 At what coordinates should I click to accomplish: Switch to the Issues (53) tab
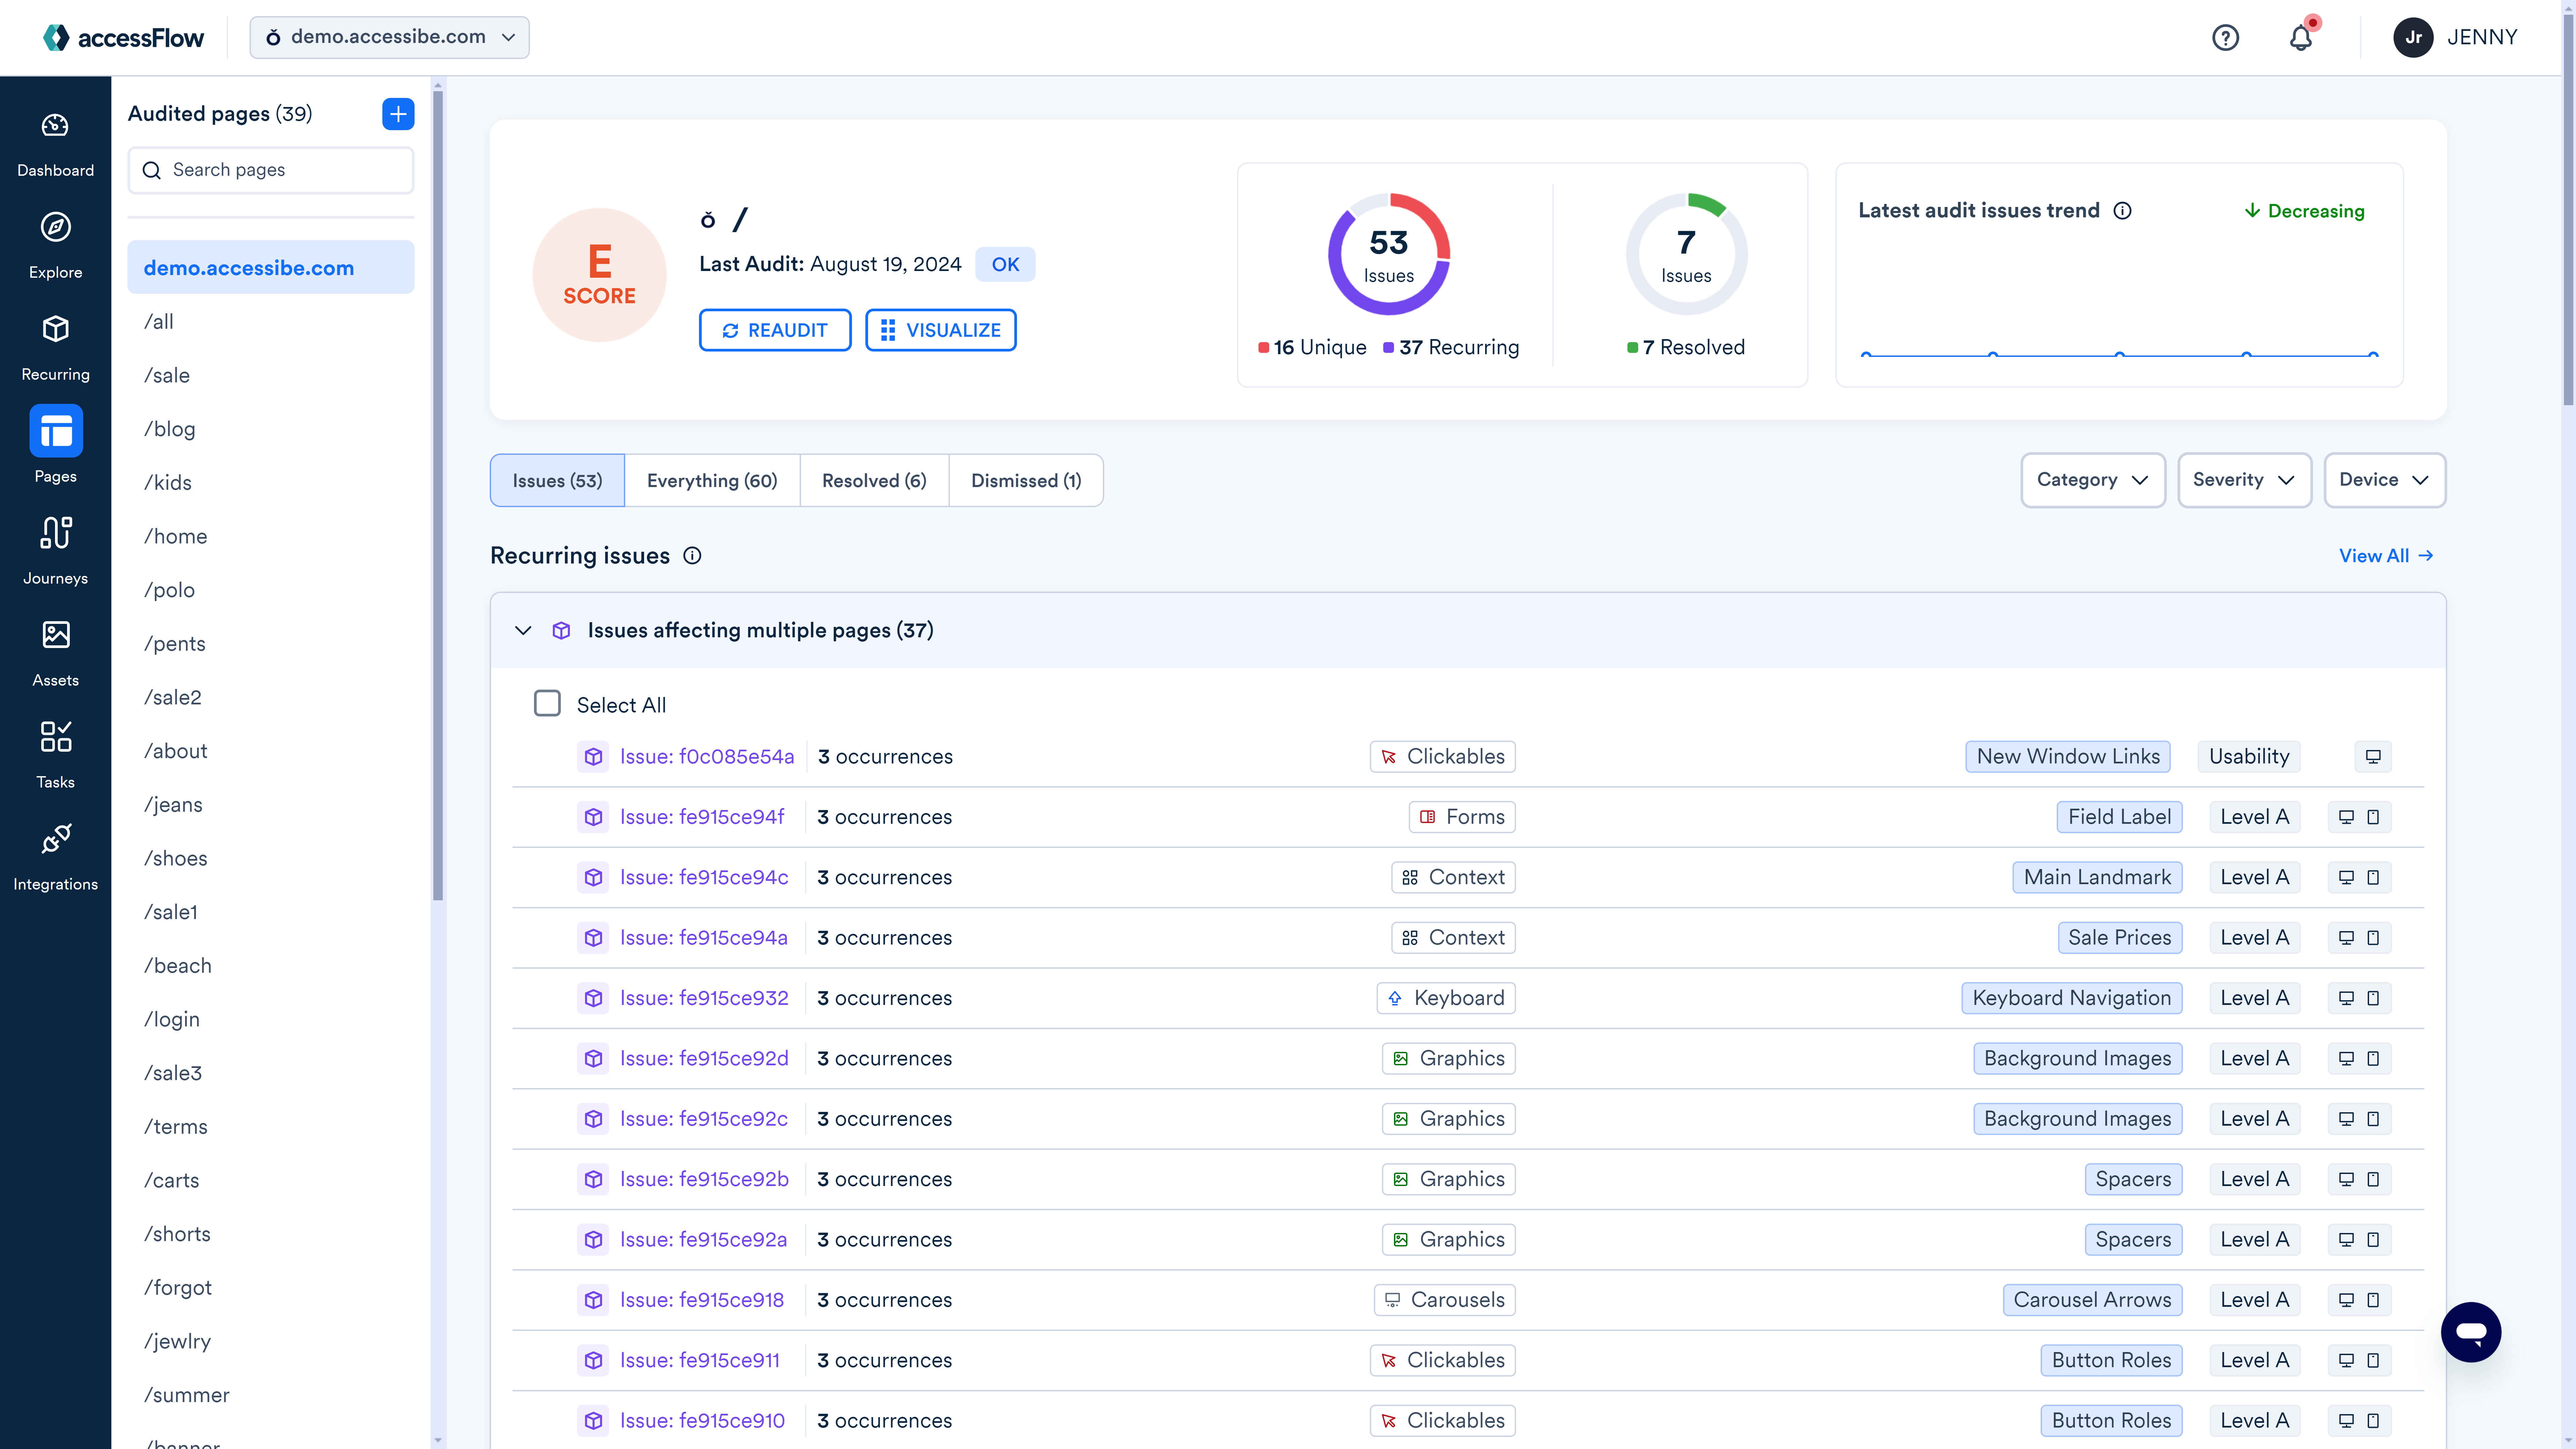pos(557,481)
